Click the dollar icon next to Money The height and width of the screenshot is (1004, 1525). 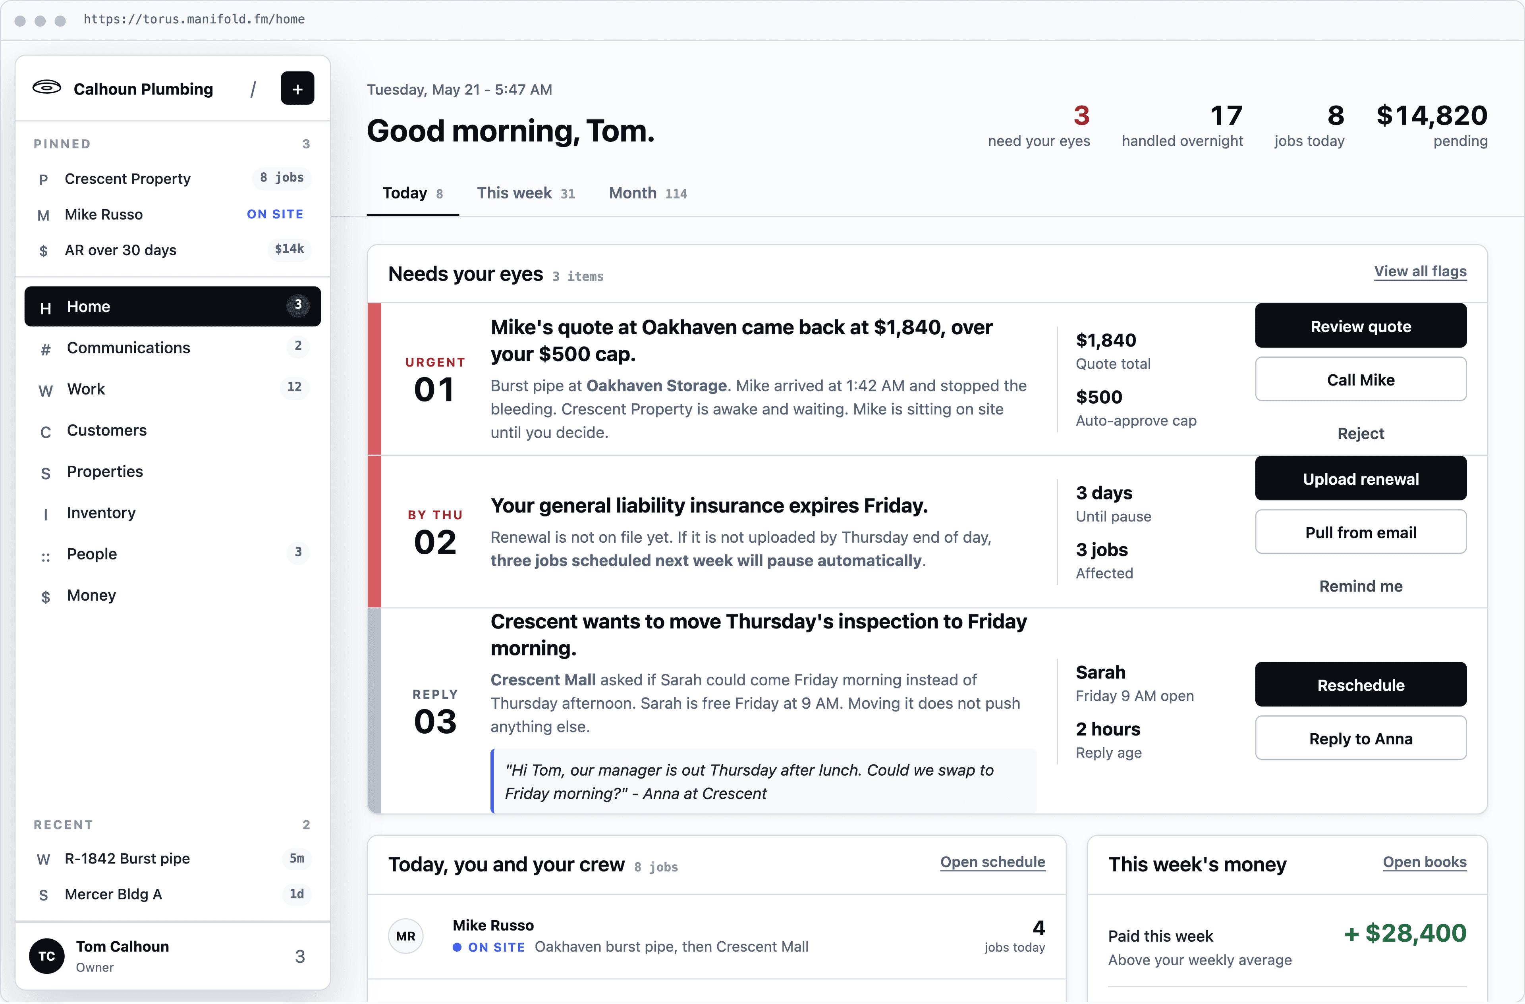[46, 597]
